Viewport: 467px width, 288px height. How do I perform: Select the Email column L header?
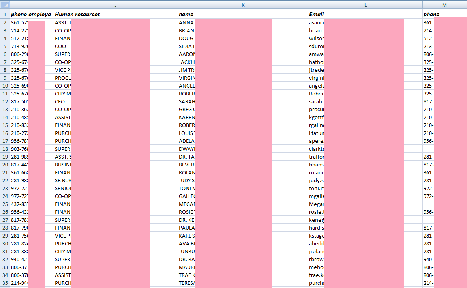[x=365, y=5]
